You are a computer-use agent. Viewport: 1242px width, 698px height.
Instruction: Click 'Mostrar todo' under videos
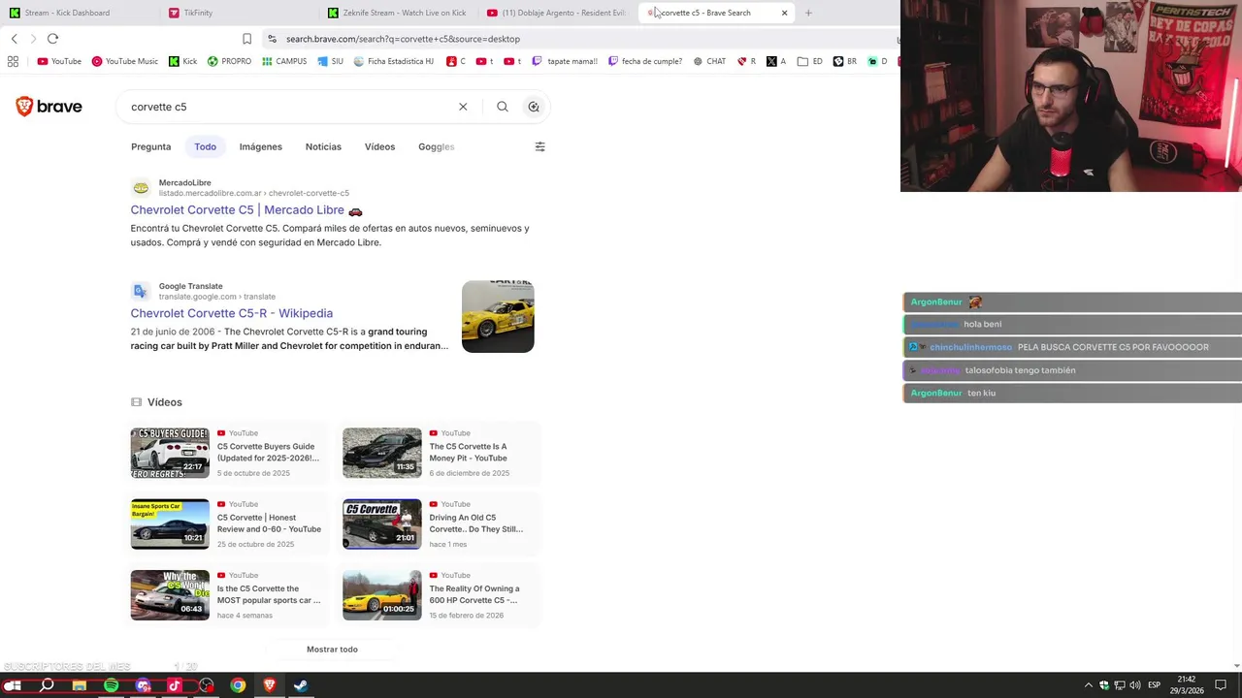(332, 650)
